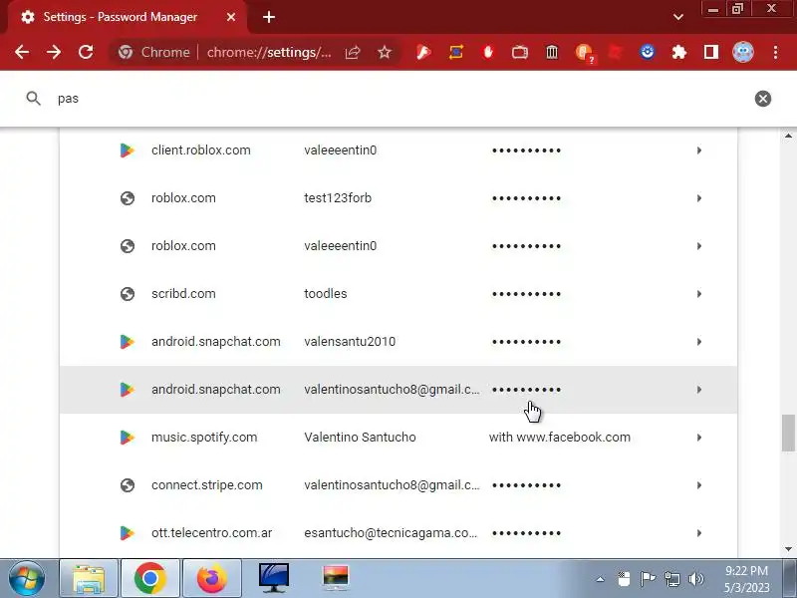Expand client.roblox.com valeeeentin0 entry
This screenshot has width=797, height=598.
[x=699, y=150]
